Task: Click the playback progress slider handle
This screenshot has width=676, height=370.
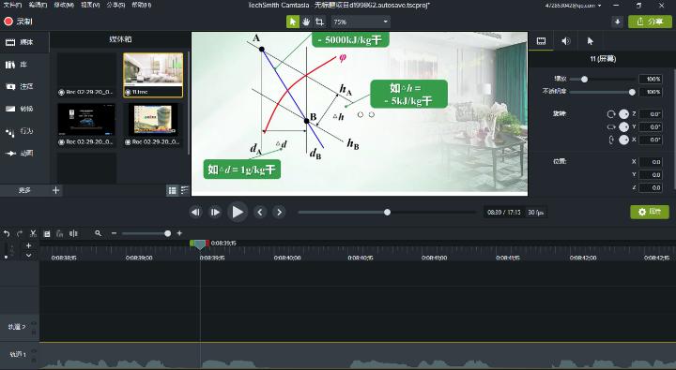Action: tap(387, 212)
